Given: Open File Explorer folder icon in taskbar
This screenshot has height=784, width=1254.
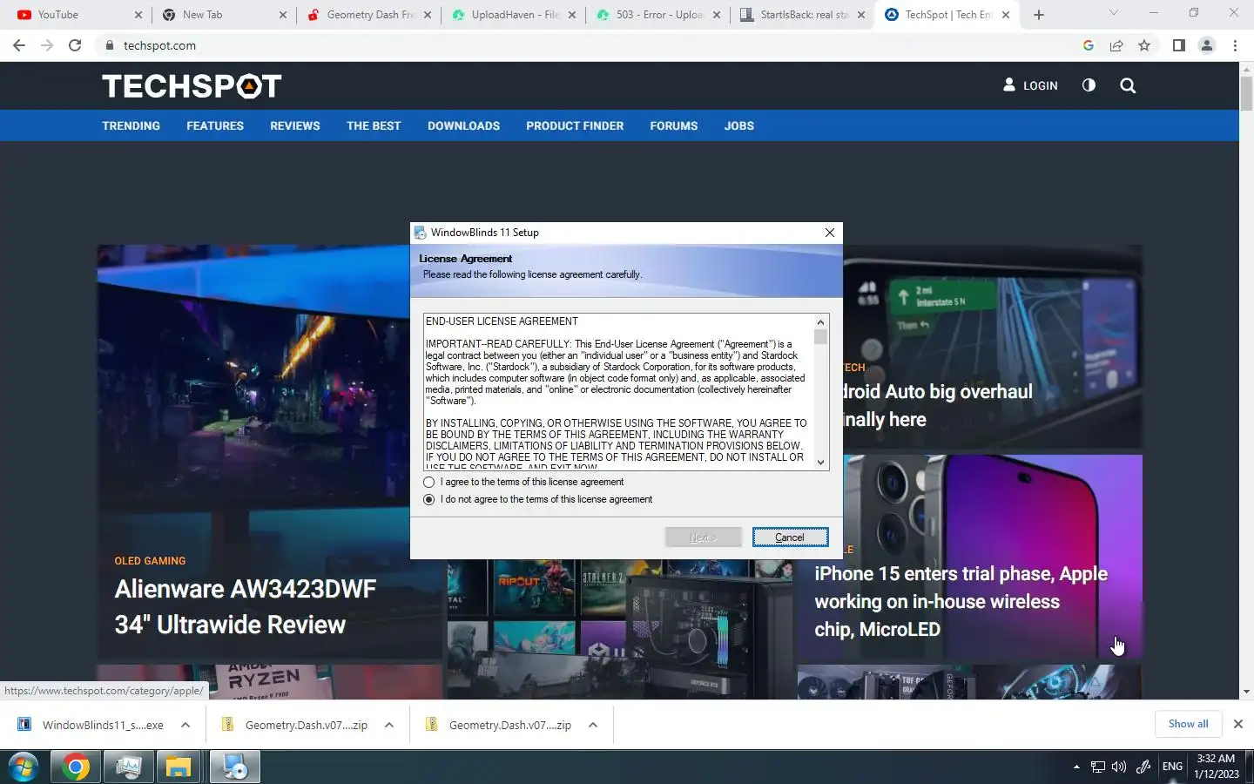Looking at the screenshot, I should click(x=179, y=767).
